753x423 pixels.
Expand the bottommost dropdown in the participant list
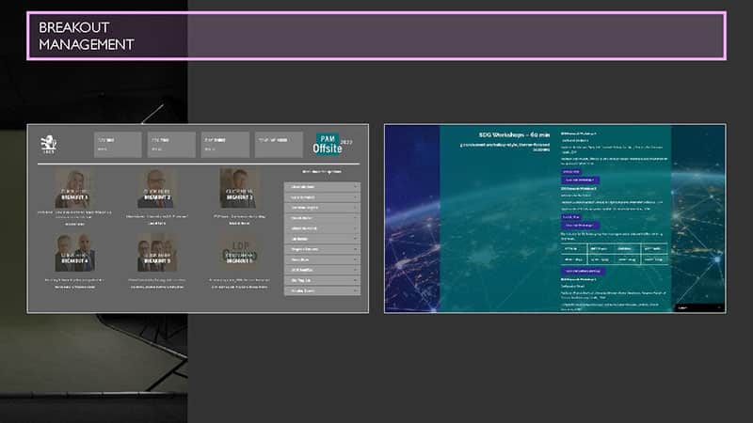(321, 290)
